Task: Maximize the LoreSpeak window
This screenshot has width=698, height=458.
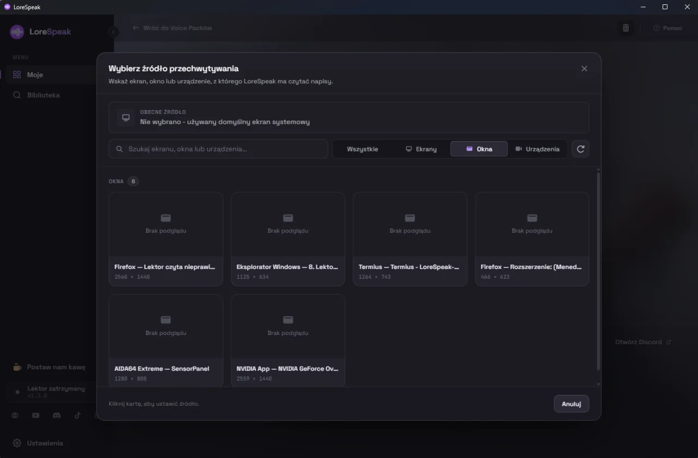Action: 665,7
